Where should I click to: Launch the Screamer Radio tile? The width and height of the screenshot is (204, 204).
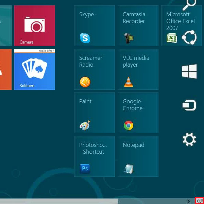click(95, 69)
